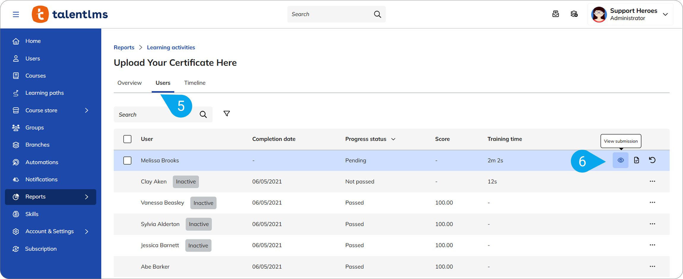The width and height of the screenshot is (683, 279).
Task: Expand the Support Heroes account dropdown
Action: [x=665, y=14]
